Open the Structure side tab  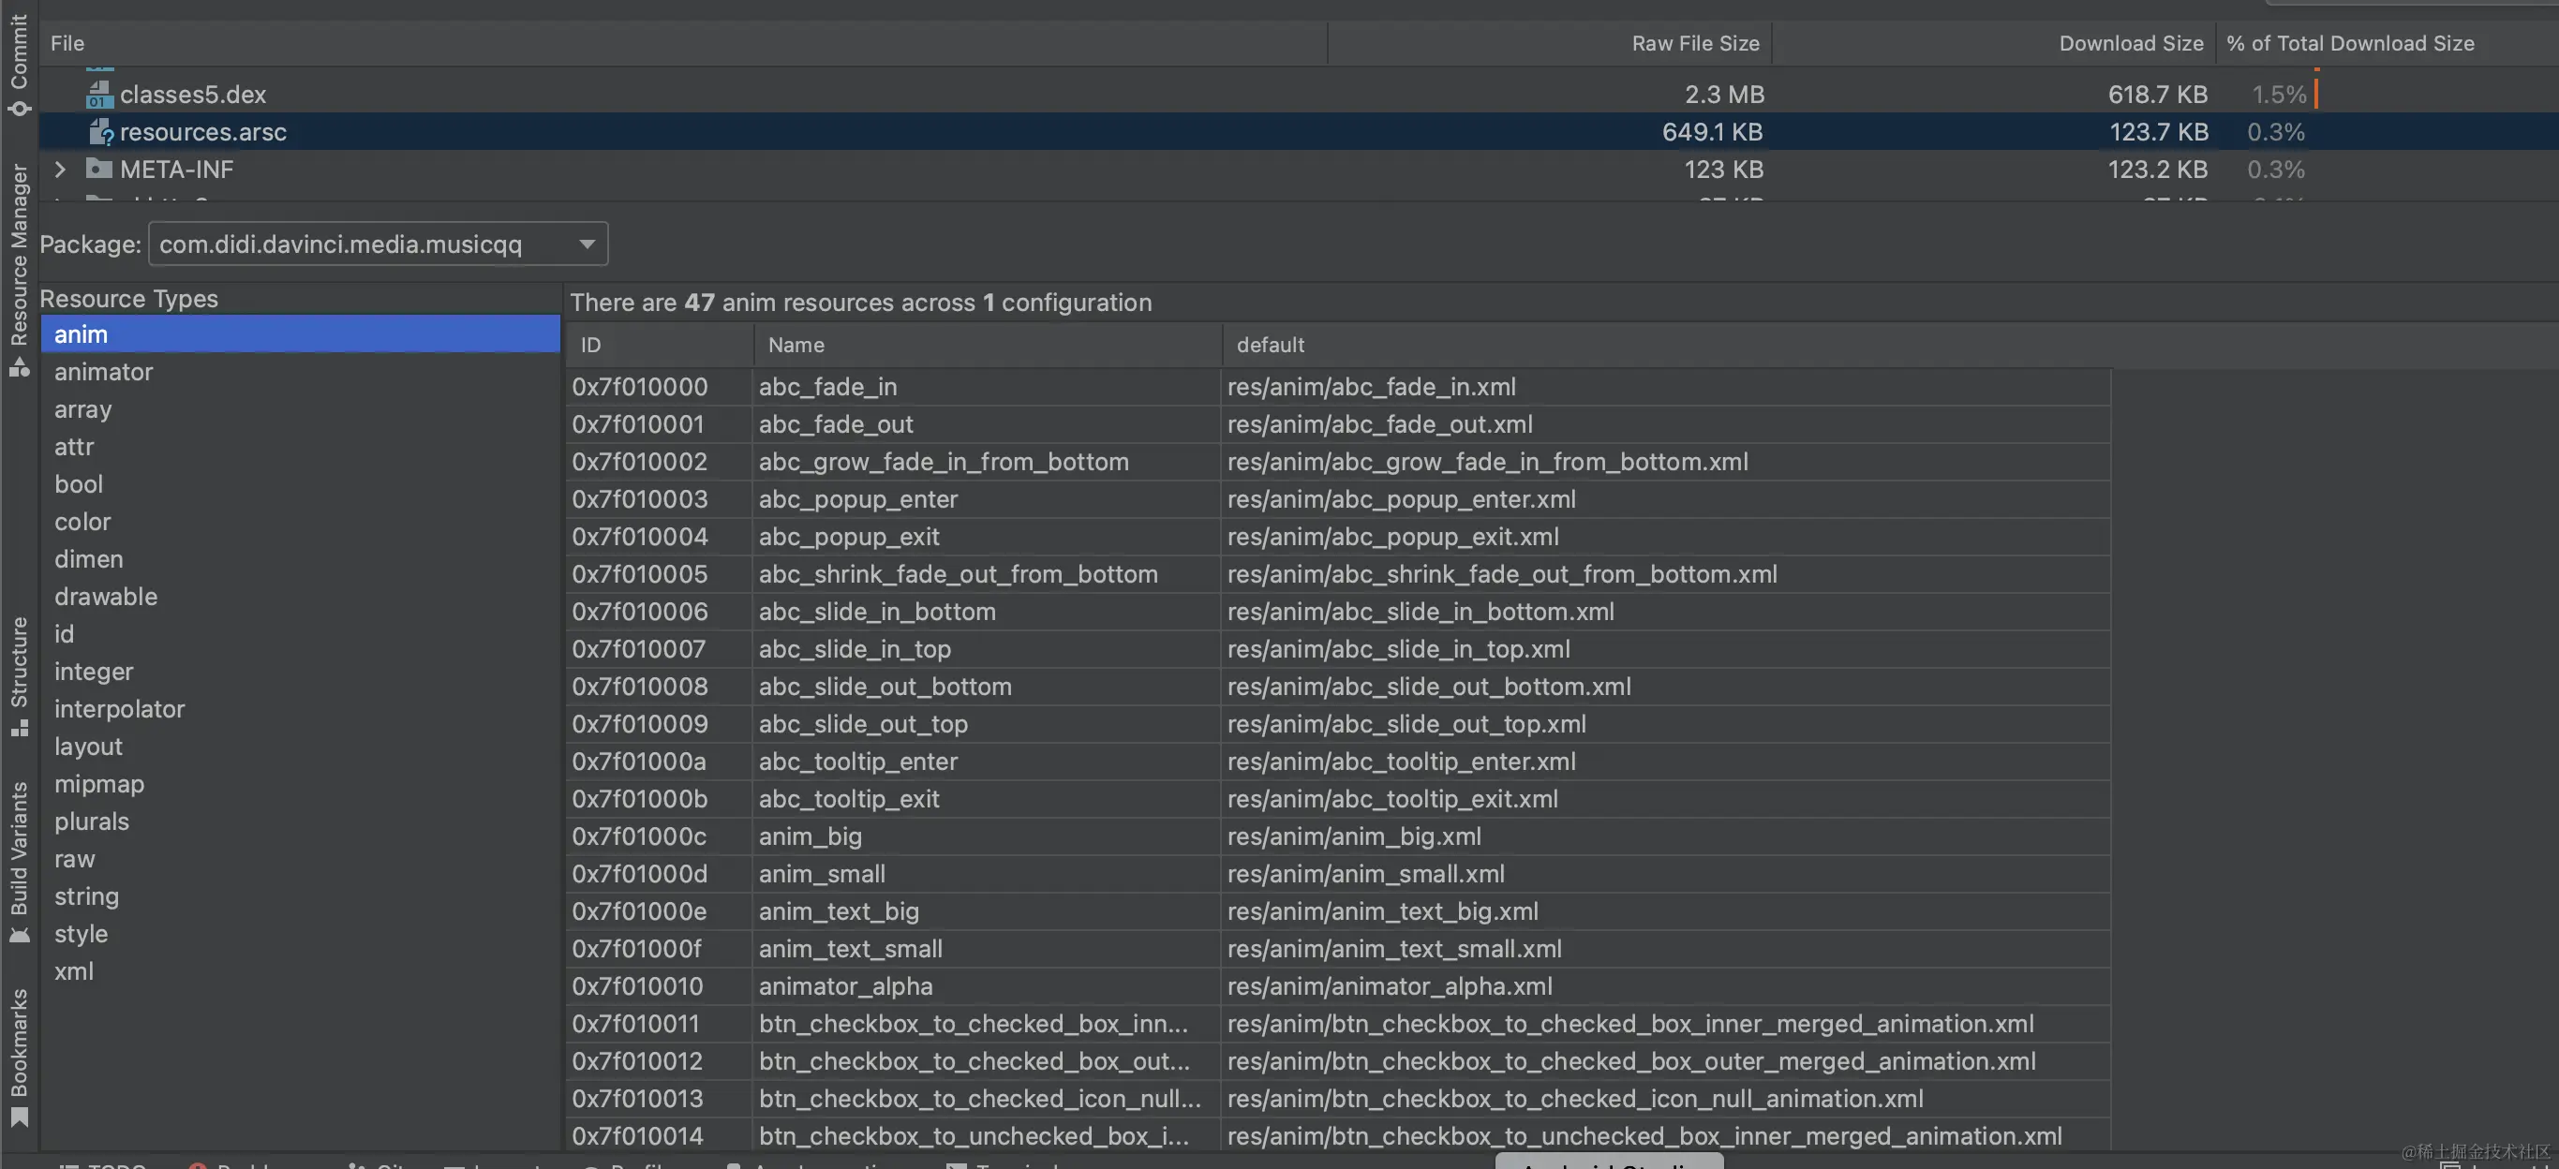[x=19, y=676]
